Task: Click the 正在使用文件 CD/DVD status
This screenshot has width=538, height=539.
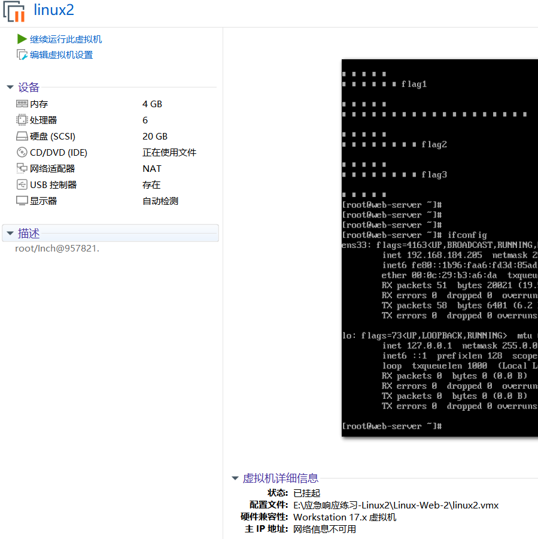Action: pyautogui.click(x=169, y=152)
